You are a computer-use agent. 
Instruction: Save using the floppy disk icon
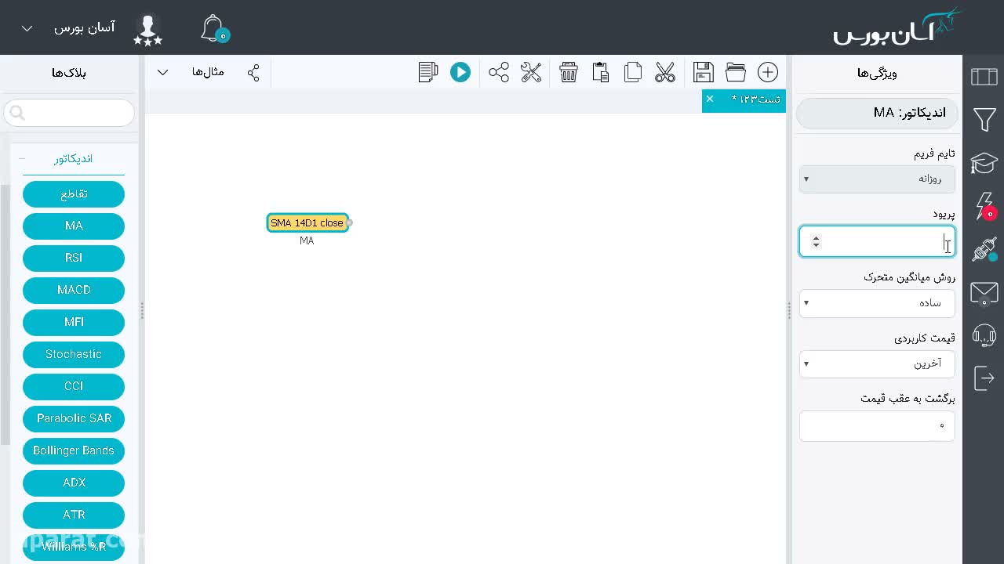[x=704, y=72]
